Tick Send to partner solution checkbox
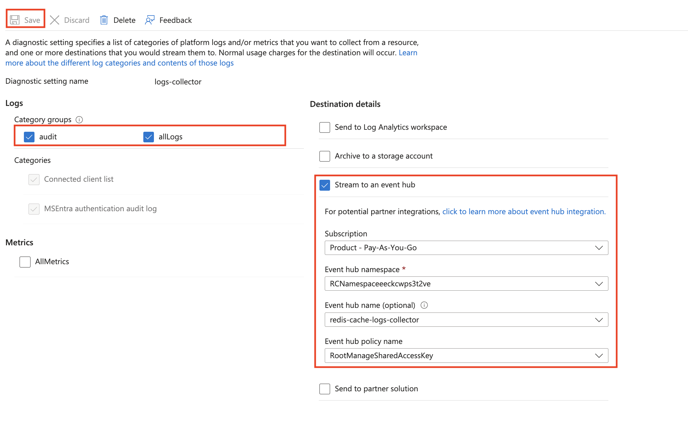Screen dimensions: 688x433 (x=325, y=389)
